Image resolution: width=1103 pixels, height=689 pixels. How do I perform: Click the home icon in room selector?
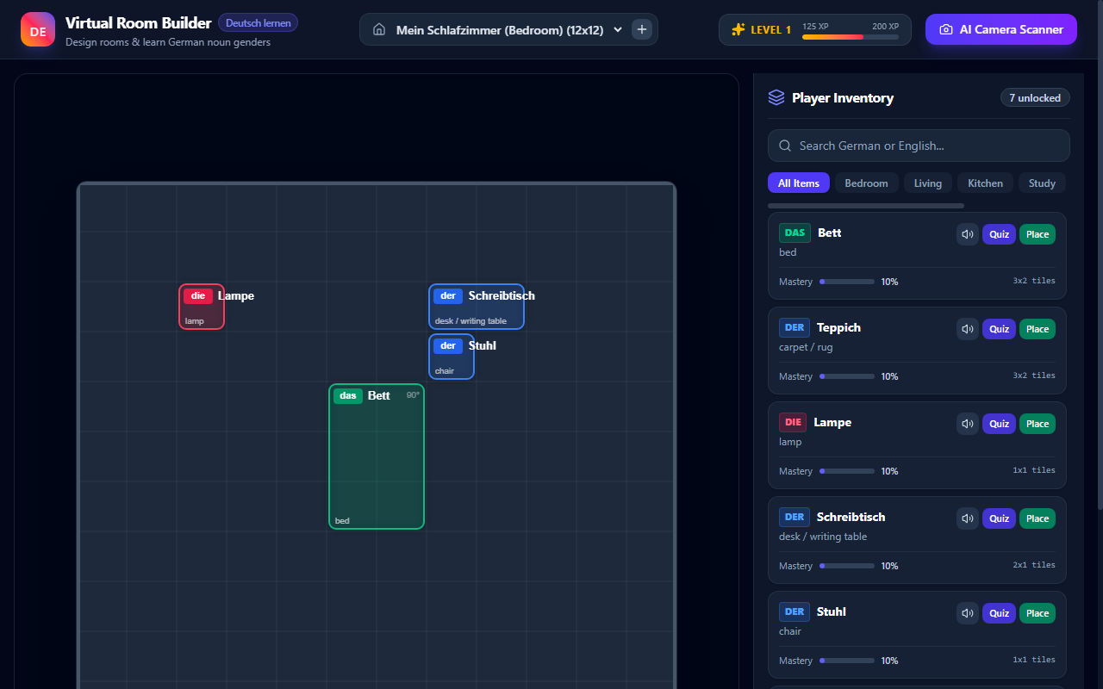coord(378,29)
